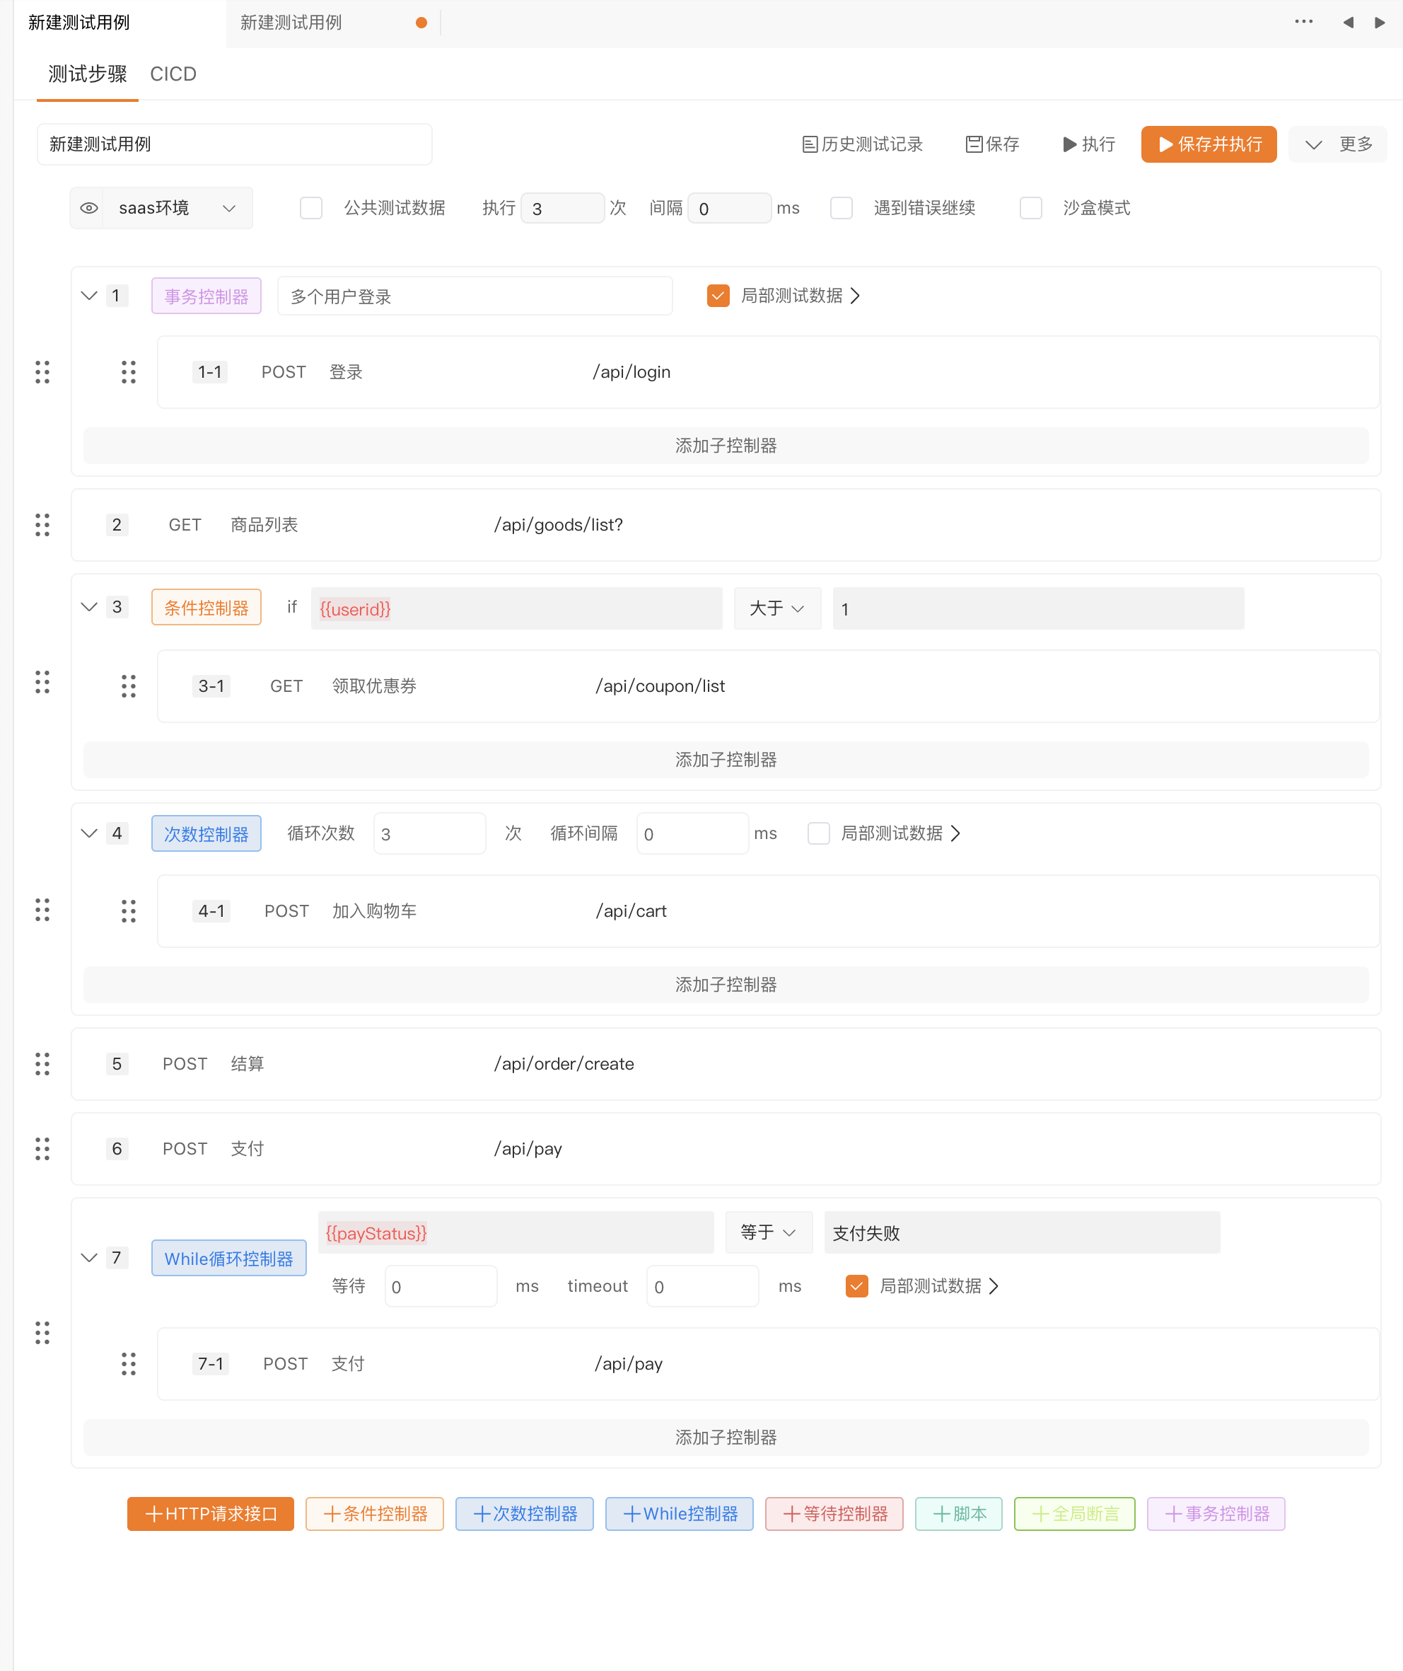Viewport: 1403px width, 1671px height.
Task: Click the +条件控制器 button
Action: pos(376,1513)
